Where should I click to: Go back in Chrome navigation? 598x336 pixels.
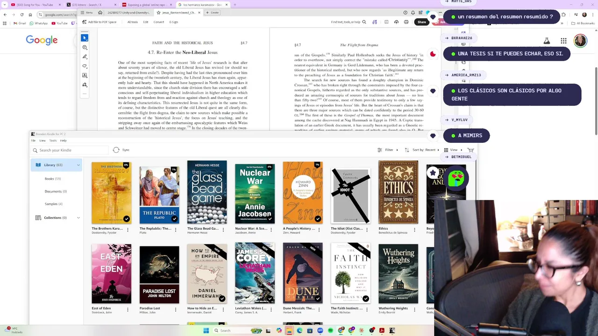coord(5,14)
